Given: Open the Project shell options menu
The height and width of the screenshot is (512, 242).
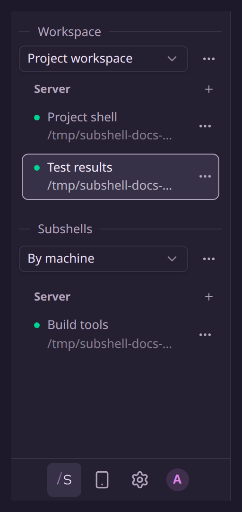Looking at the screenshot, I should (x=205, y=126).
